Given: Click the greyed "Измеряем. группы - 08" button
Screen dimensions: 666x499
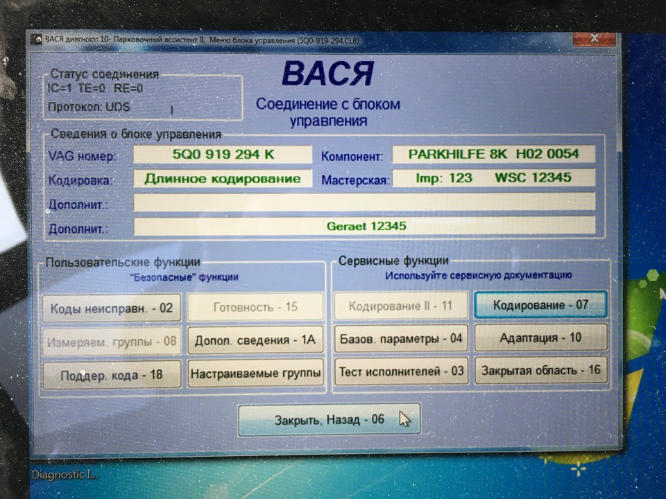Looking at the screenshot, I should click(x=112, y=341).
